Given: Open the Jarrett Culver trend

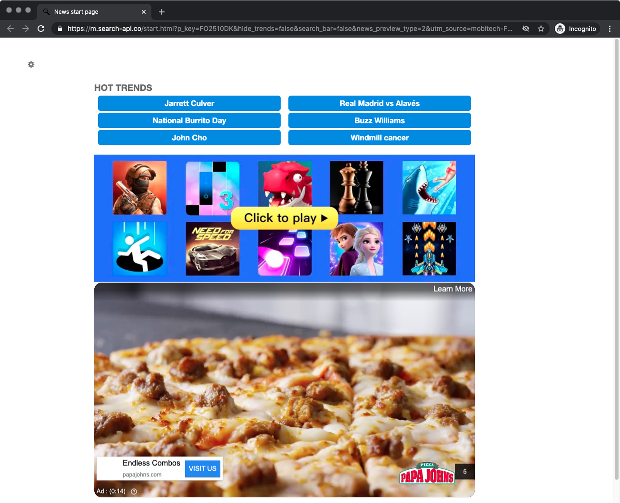Looking at the screenshot, I should coord(189,103).
